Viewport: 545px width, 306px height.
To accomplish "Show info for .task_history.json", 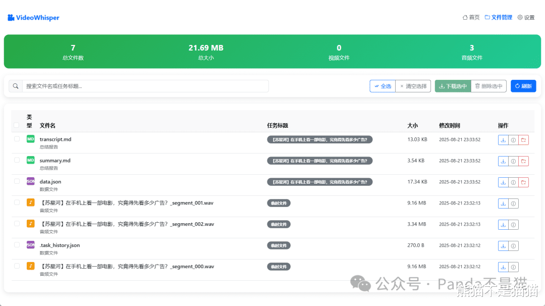I will 513,246.
